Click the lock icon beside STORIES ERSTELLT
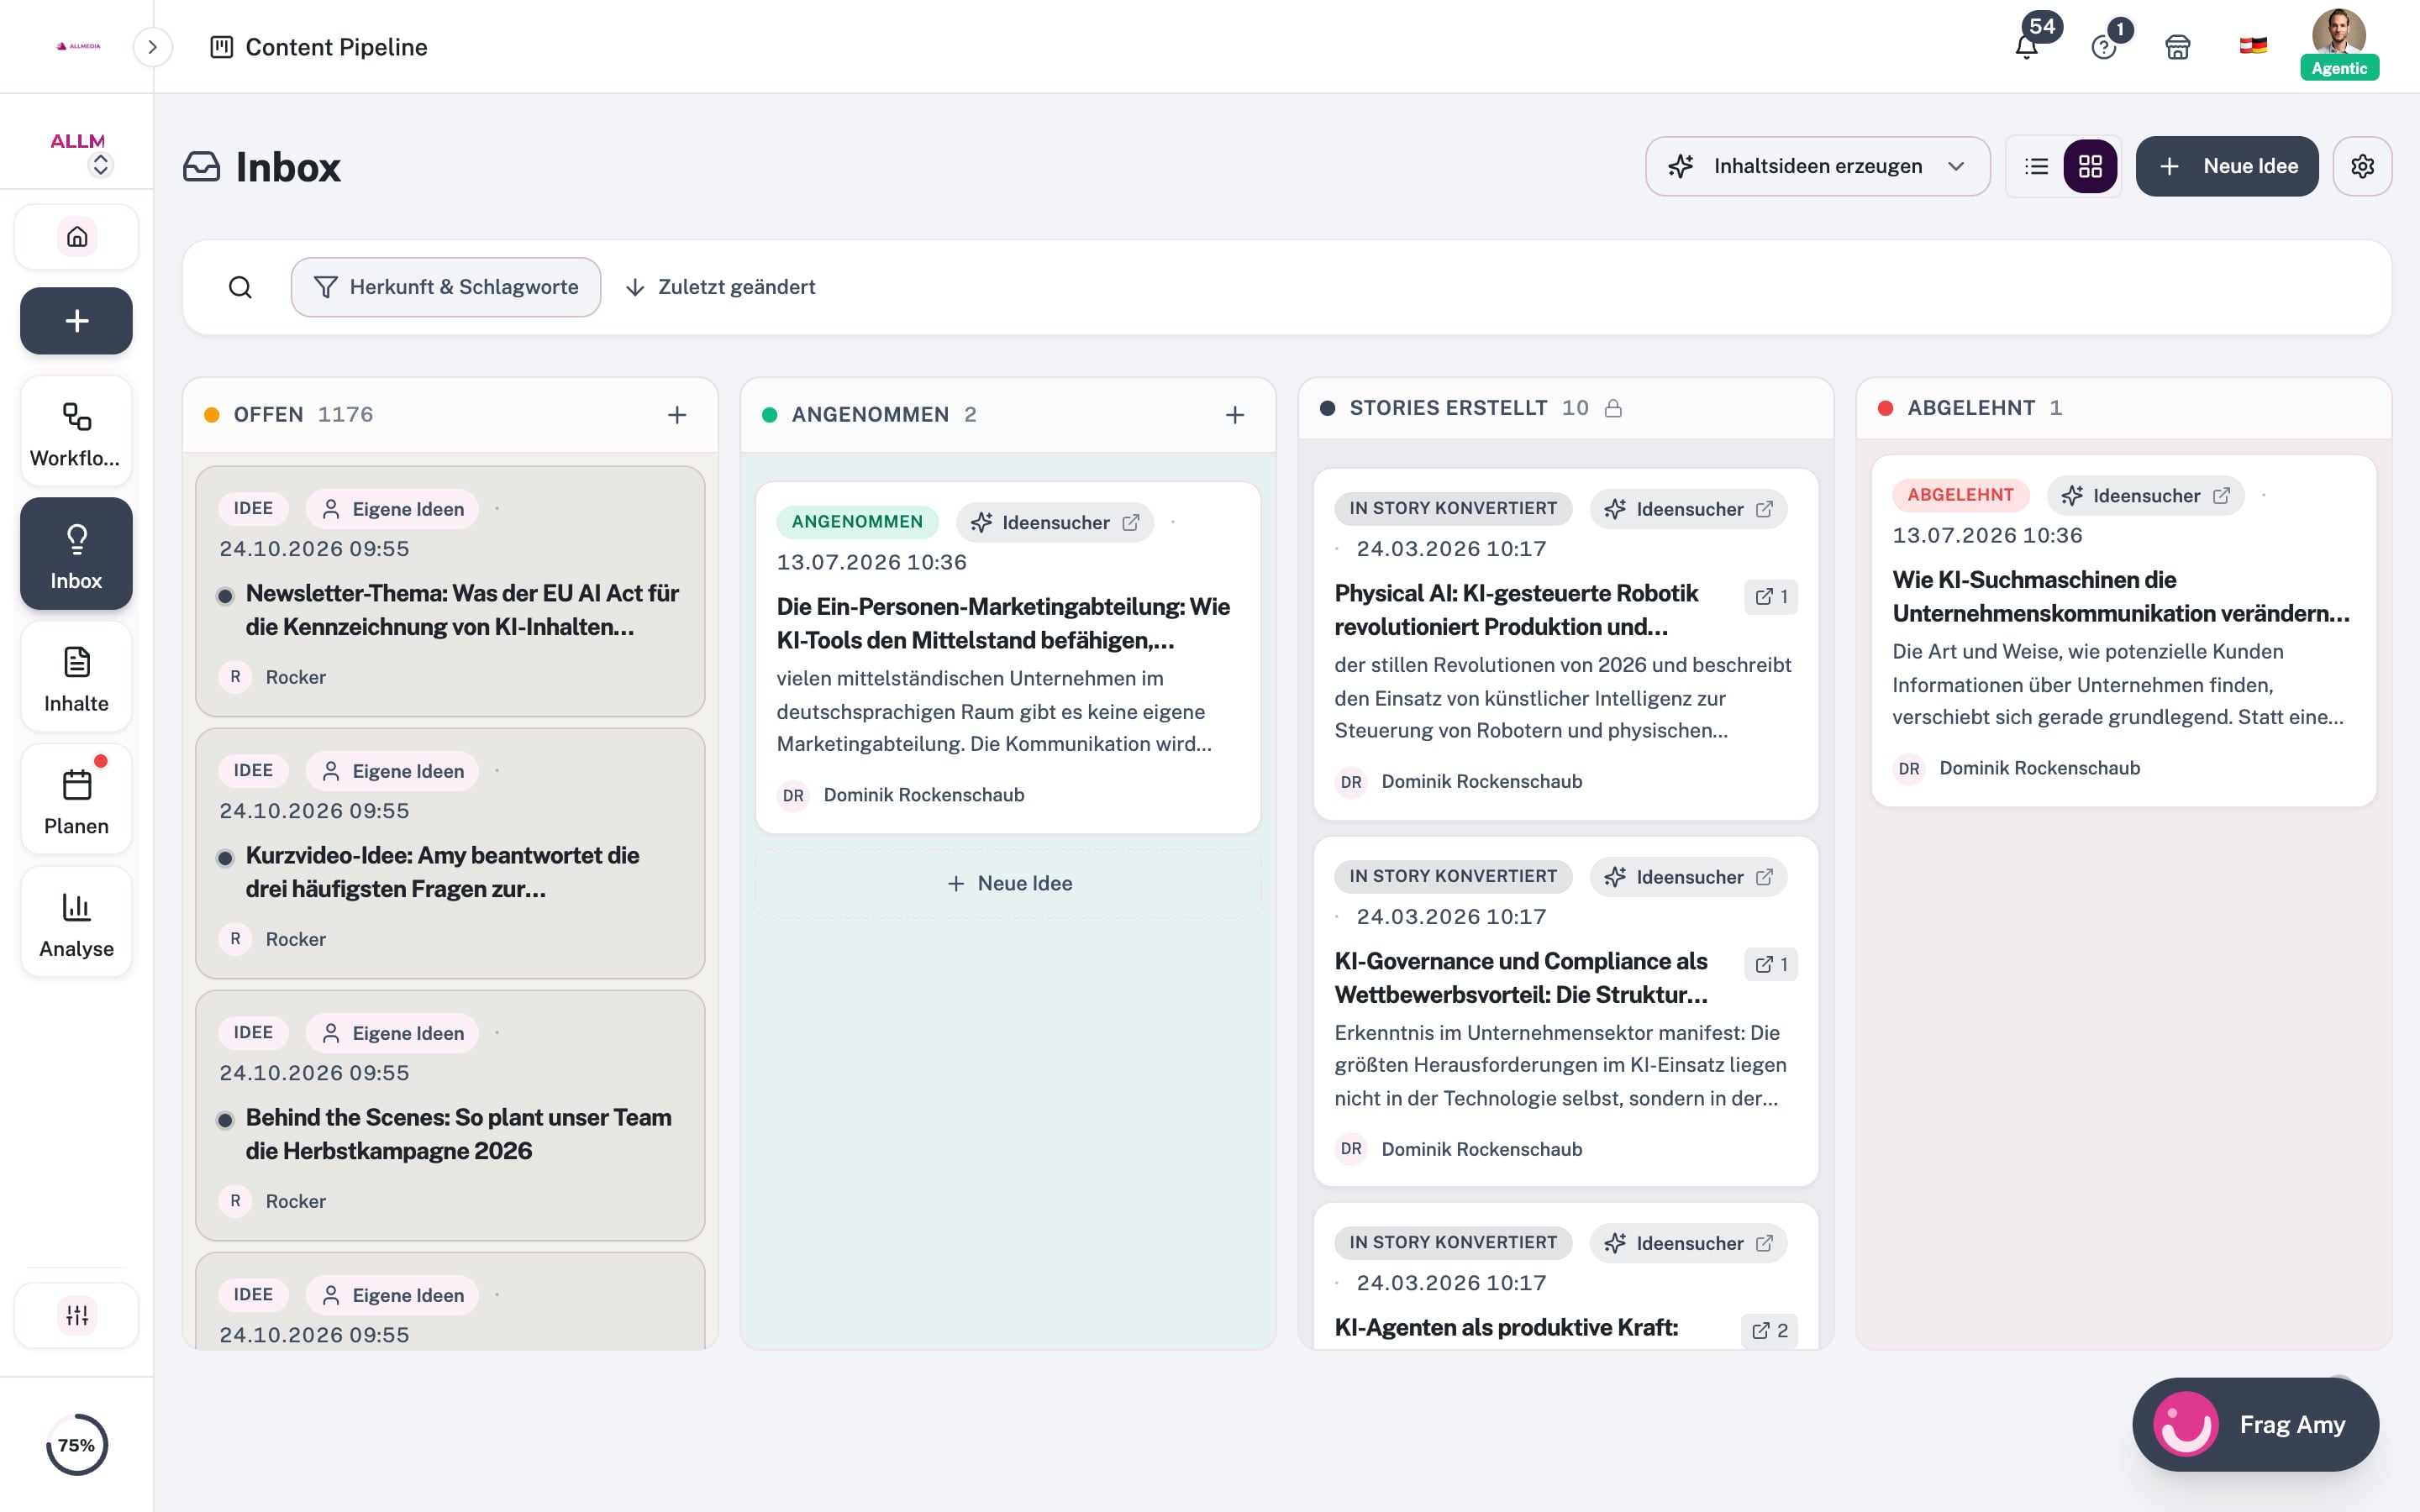Screen dimensions: 2420x1512 1613,408
